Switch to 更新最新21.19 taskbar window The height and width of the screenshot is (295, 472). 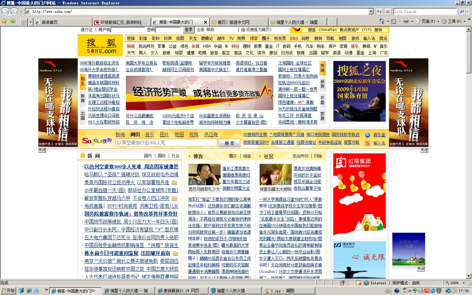click(x=182, y=291)
